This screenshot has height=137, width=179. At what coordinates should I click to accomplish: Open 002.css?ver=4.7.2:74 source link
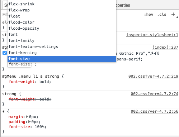point(154,94)
